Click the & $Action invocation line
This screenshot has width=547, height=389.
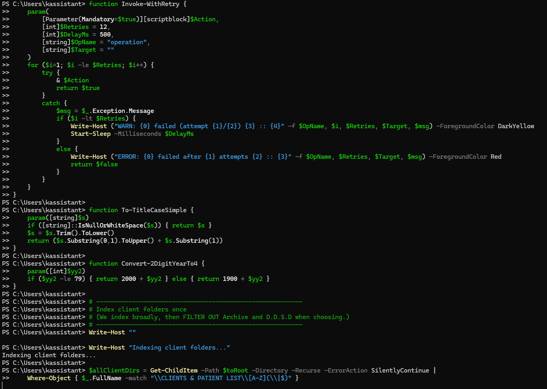tap(72, 80)
